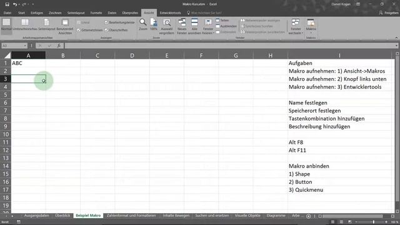This screenshot has width=400, height=225.
Task: Open the Start tab
Action: (x=21, y=12)
